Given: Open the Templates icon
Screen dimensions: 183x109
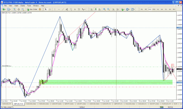Looking at the screenshot, I should [x=132, y=9].
